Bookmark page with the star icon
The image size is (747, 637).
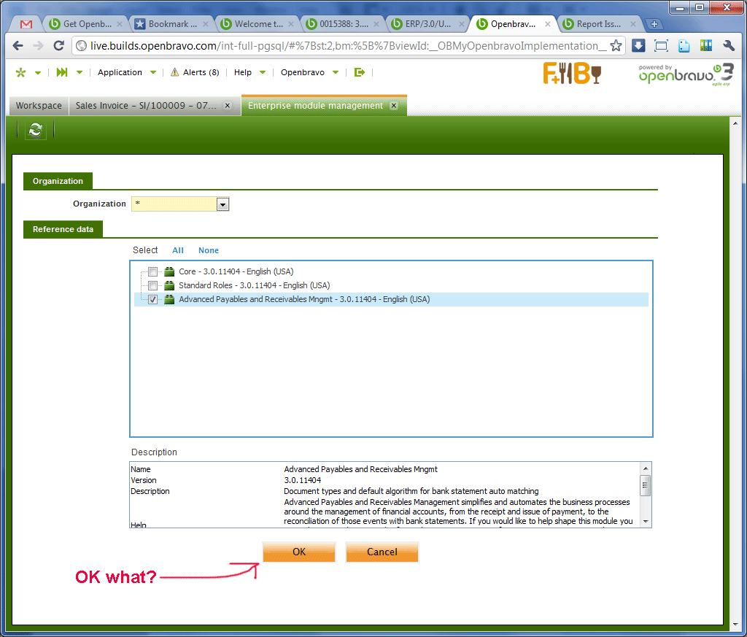[x=616, y=46]
